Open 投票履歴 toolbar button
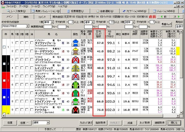The width and height of the screenshot is (185, 132). tap(75, 11)
